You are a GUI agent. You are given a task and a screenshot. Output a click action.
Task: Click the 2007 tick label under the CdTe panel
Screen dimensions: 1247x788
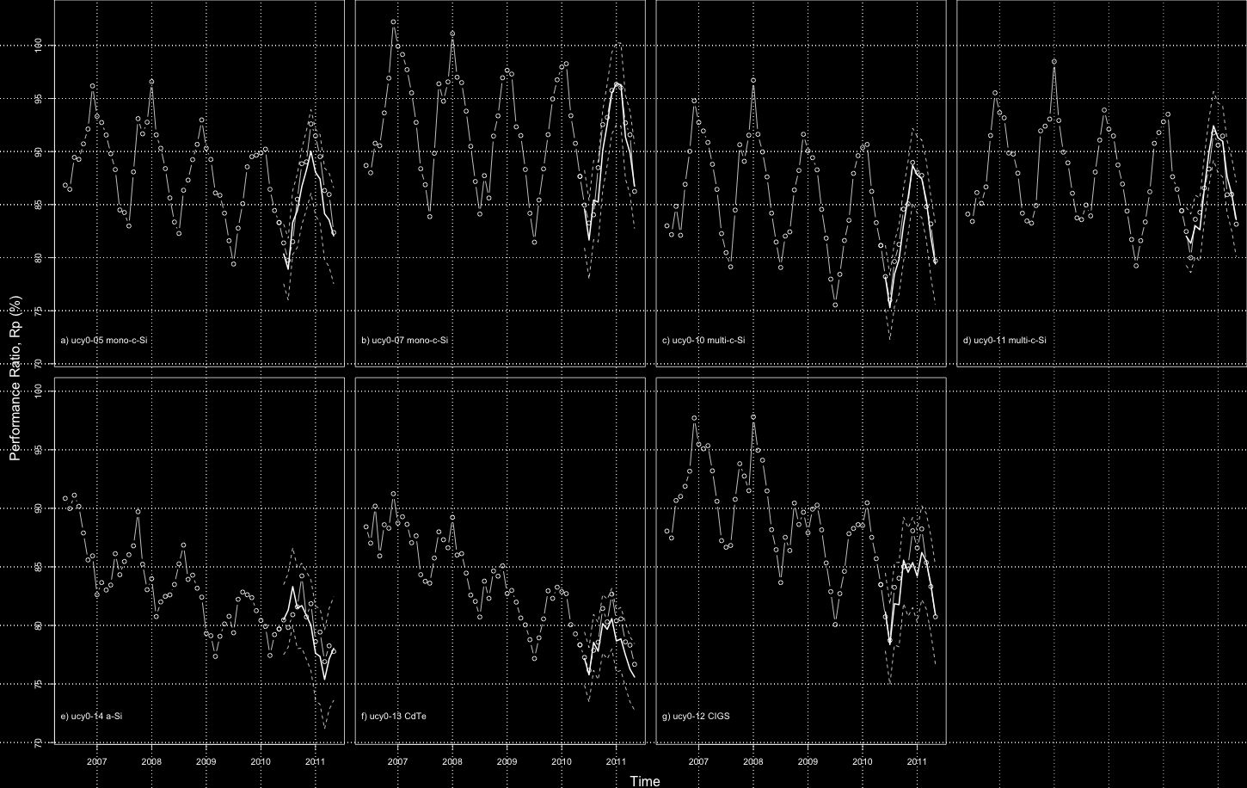(397, 762)
